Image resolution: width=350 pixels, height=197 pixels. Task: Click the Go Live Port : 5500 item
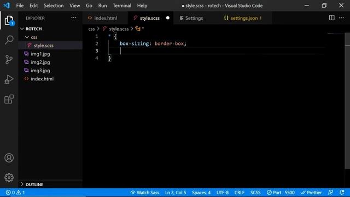point(281,192)
